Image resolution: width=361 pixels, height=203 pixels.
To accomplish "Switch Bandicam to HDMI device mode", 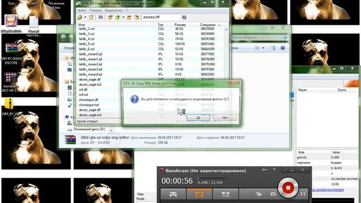I will [x=226, y=194].
